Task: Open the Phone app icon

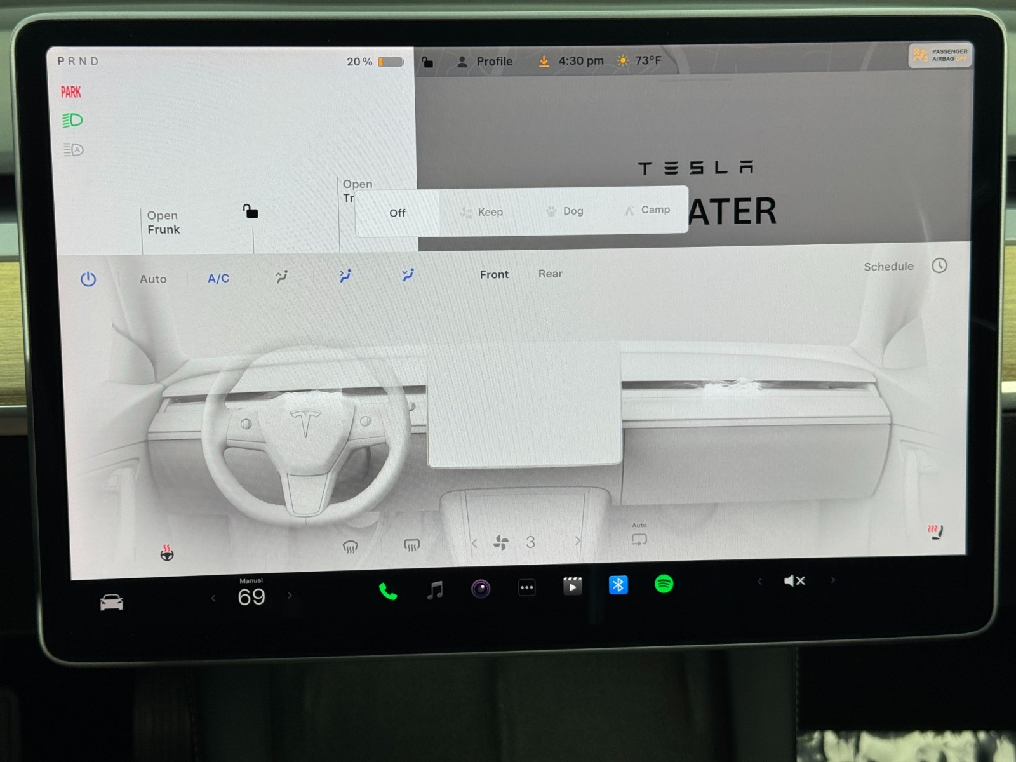Action: 388,592
